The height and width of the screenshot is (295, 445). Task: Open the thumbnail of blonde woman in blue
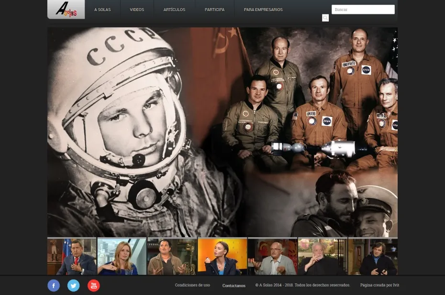click(122, 257)
